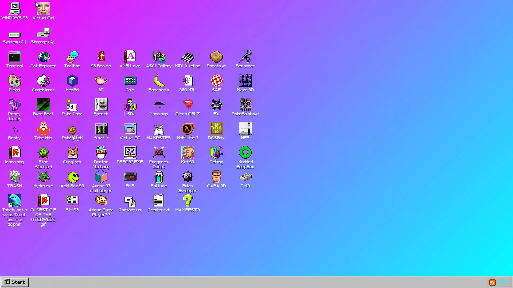Open the Trollbox chat icon
The height and width of the screenshot is (288, 513).
coord(72,57)
